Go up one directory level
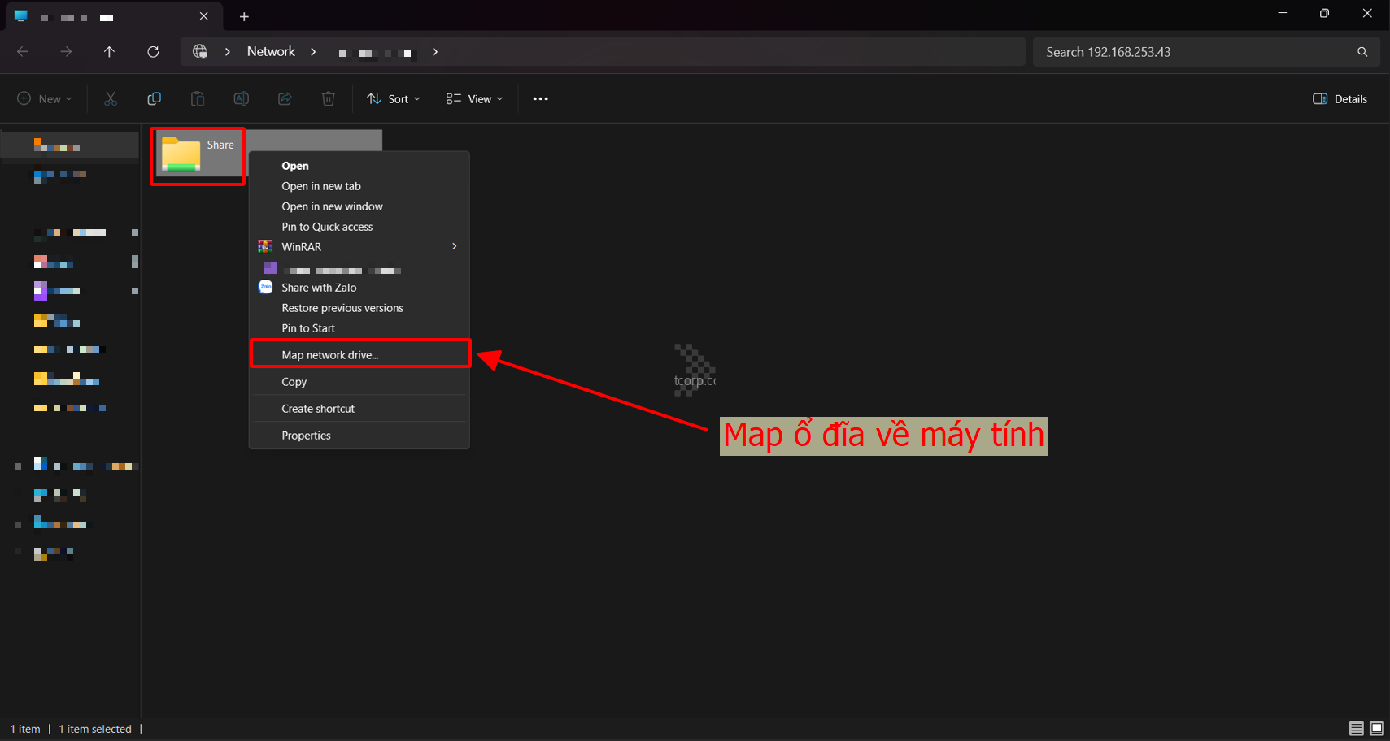Viewport: 1390px width, 741px height. point(109,52)
